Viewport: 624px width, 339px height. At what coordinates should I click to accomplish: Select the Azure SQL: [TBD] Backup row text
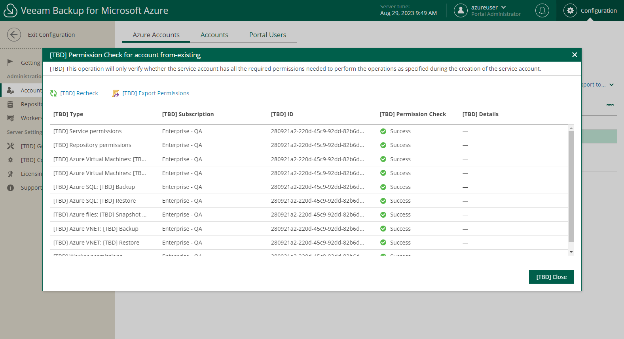[94, 187]
